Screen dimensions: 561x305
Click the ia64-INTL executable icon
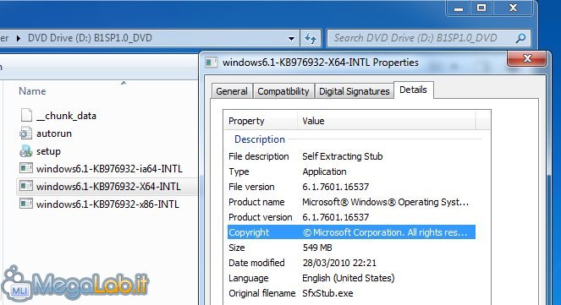coord(26,168)
